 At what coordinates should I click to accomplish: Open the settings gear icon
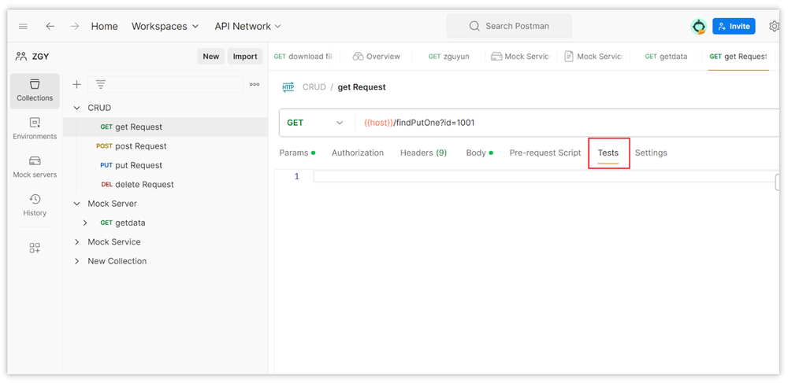(774, 26)
